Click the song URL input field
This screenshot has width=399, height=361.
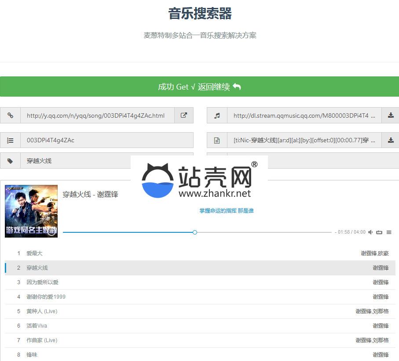97,116
